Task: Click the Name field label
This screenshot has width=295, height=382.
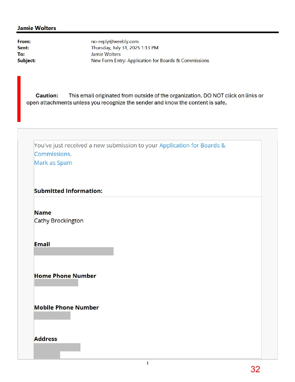Action: (x=43, y=213)
